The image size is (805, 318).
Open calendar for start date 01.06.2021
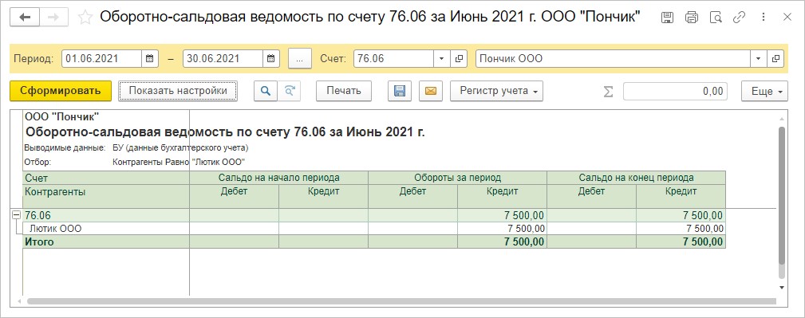pos(149,58)
